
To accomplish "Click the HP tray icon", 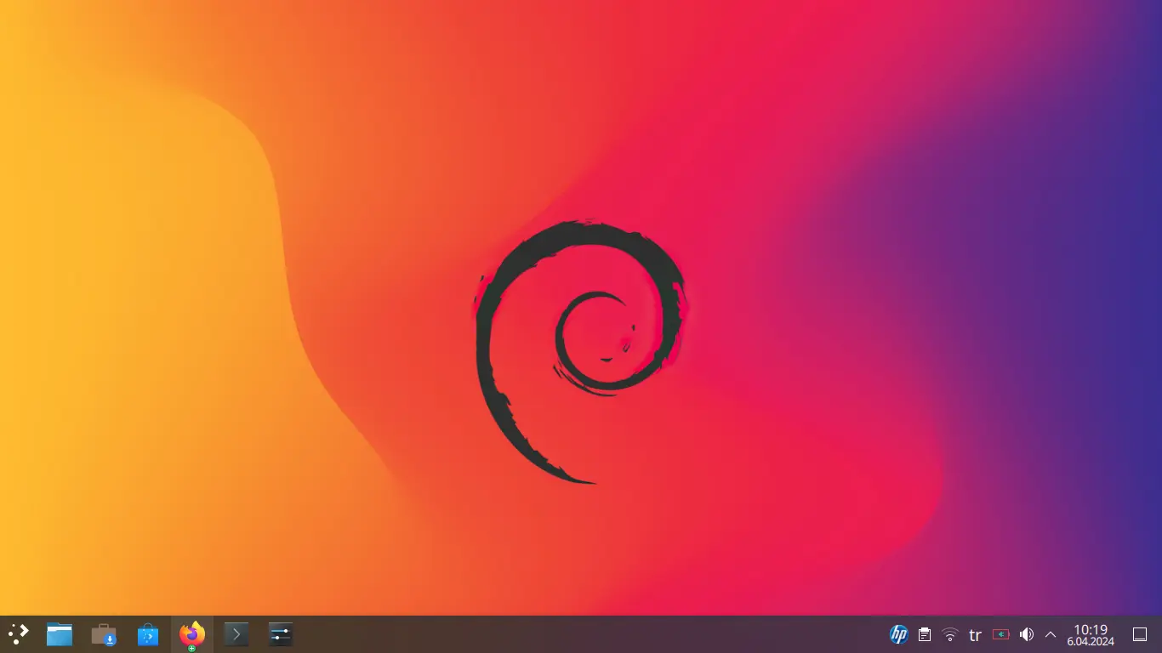I will pos(899,634).
